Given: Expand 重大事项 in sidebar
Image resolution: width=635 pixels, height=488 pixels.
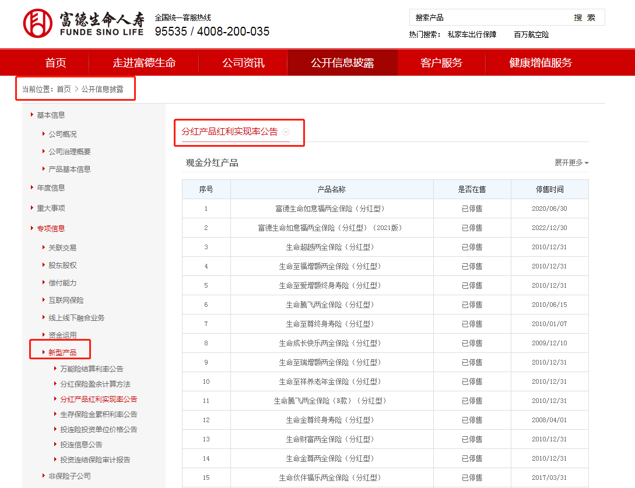Looking at the screenshot, I should click(x=51, y=208).
